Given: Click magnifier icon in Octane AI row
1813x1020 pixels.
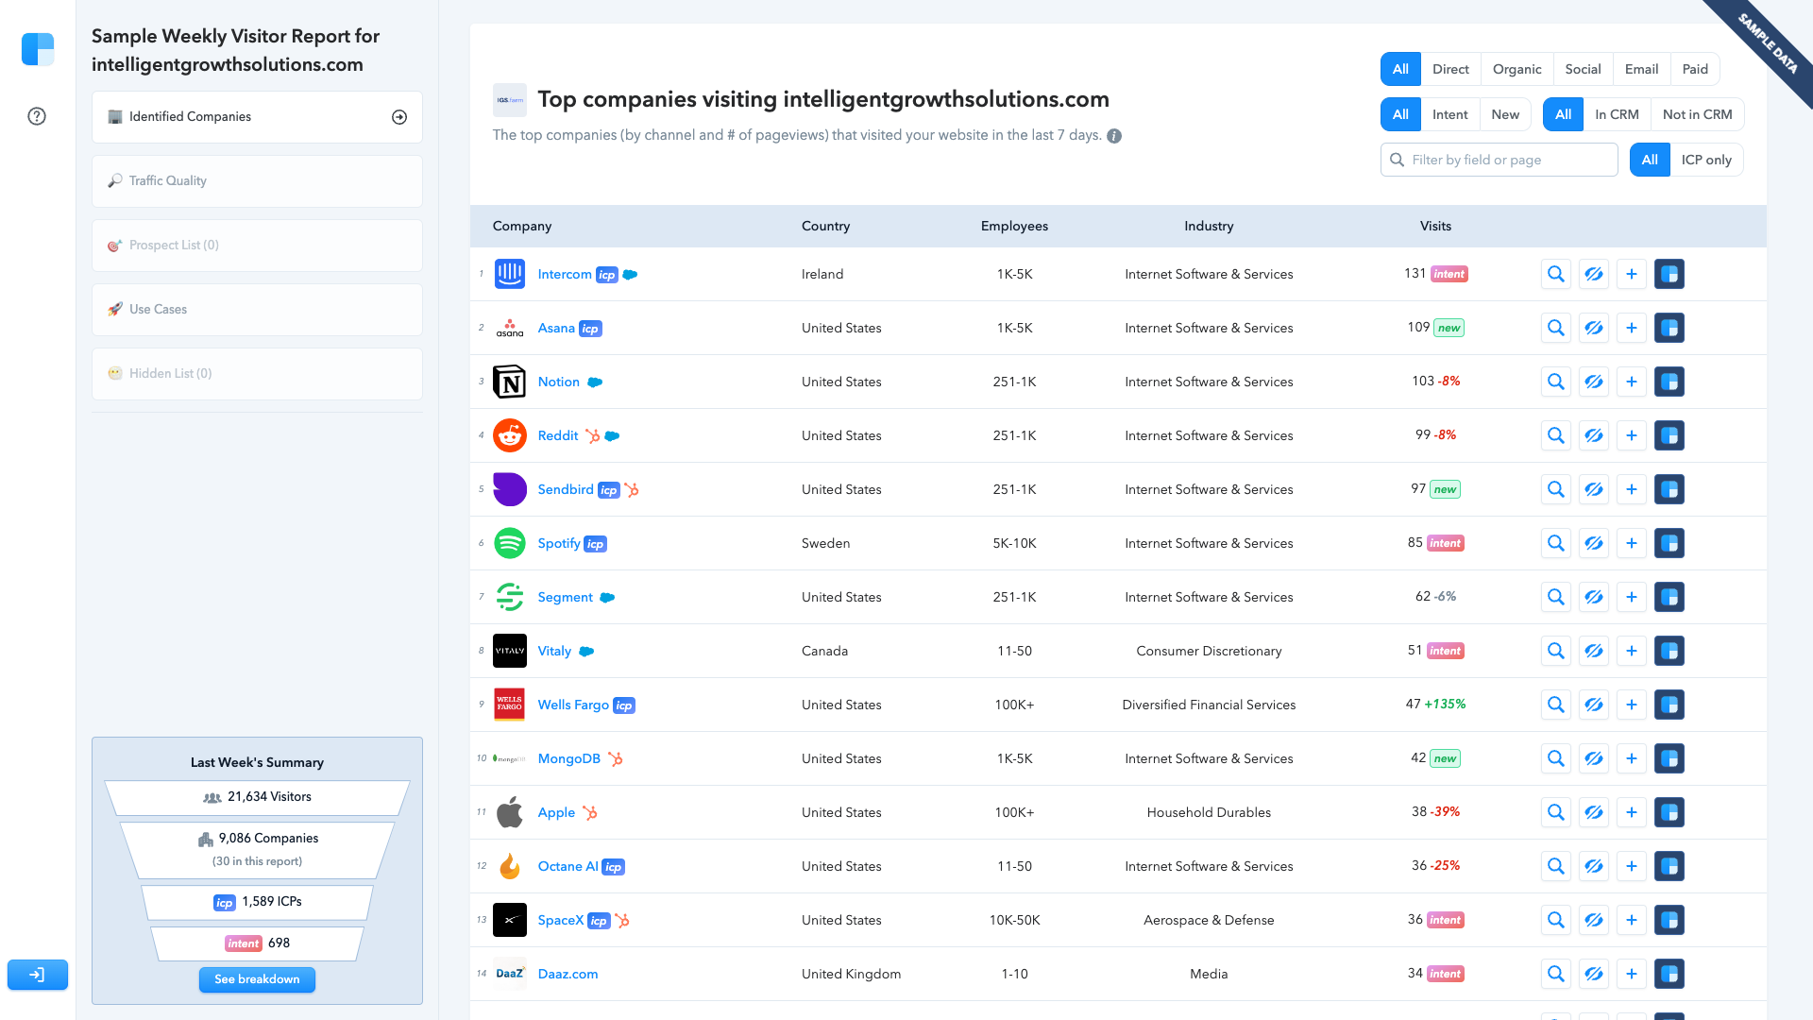Looking at the screenshot, I should 1556,866.
